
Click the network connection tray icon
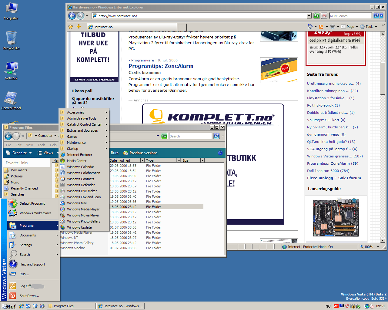366,306
